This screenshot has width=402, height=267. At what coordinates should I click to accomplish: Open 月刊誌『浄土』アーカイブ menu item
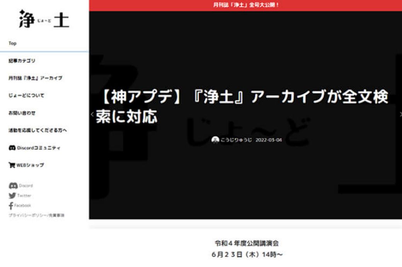tap(36, 78)
